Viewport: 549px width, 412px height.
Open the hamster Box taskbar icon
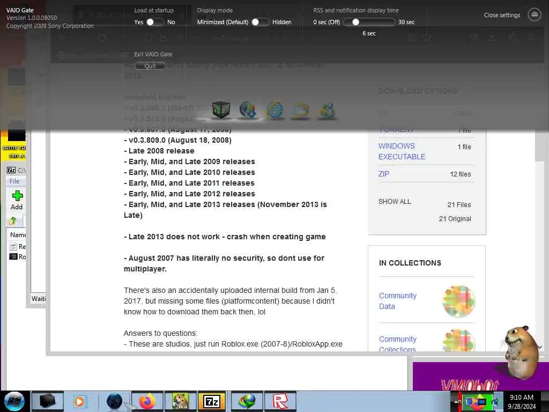tap(180, 401)
